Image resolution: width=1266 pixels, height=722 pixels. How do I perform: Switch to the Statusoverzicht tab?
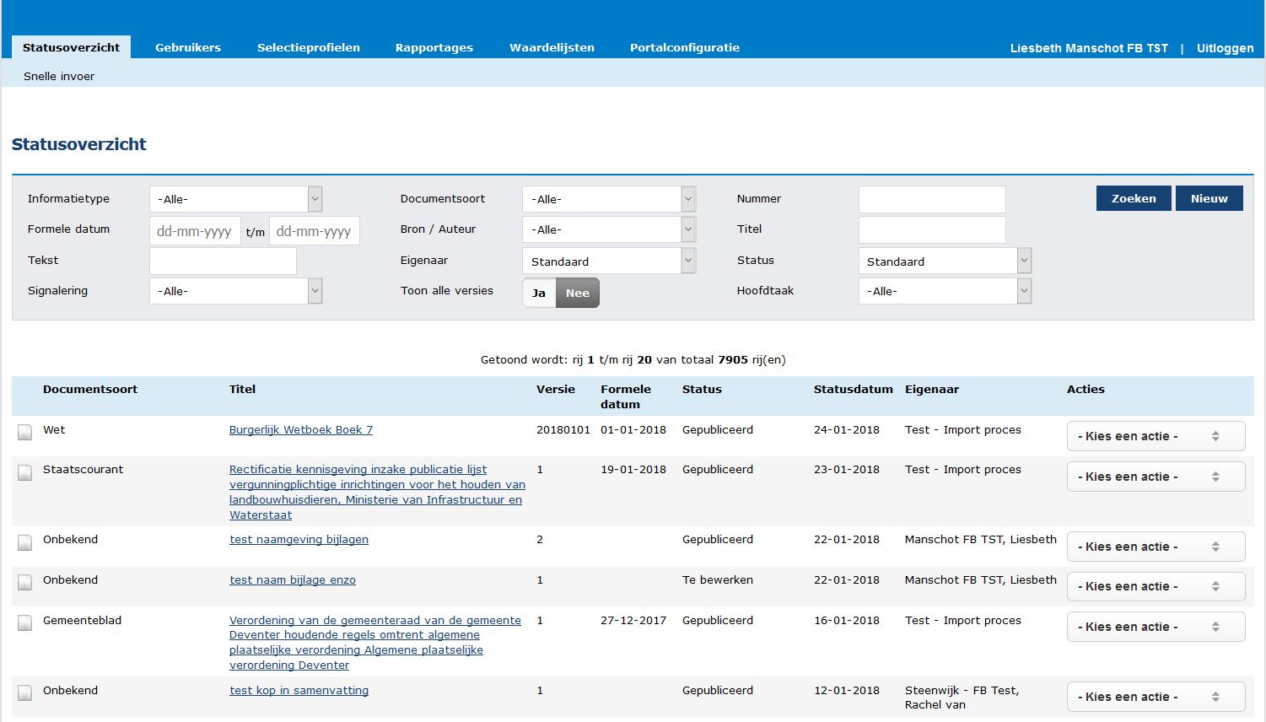[x=72, y=47]
